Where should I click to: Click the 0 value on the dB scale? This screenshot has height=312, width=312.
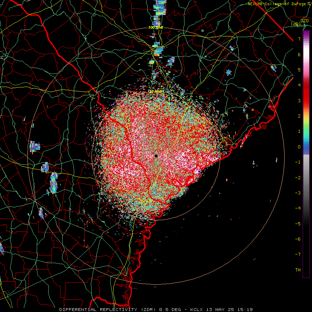click(x=299, y=147)
